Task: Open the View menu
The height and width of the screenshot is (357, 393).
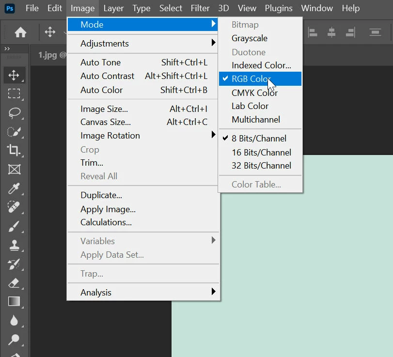Action: point(247,8)
